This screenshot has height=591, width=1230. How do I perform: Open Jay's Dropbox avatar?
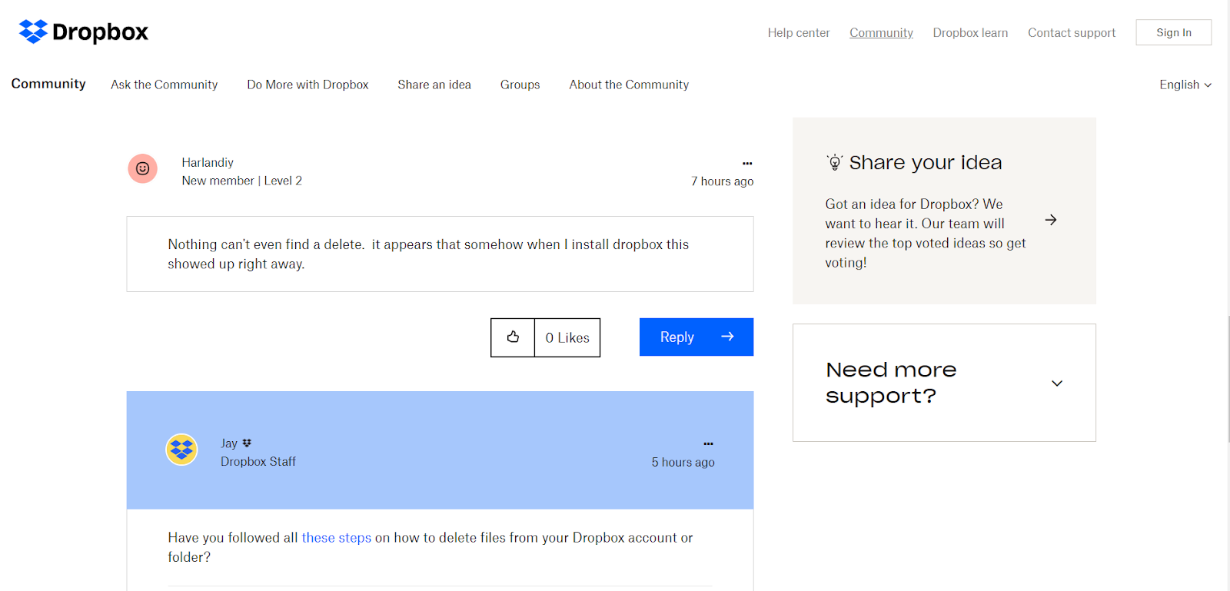[x=182, y=450]
